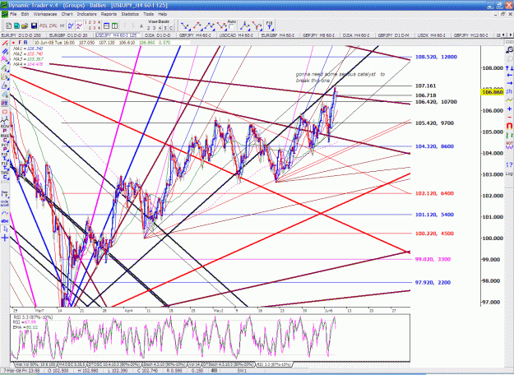
Task: Click the highlighted 106.860 current price marker
Action: (x=493, y=92)
